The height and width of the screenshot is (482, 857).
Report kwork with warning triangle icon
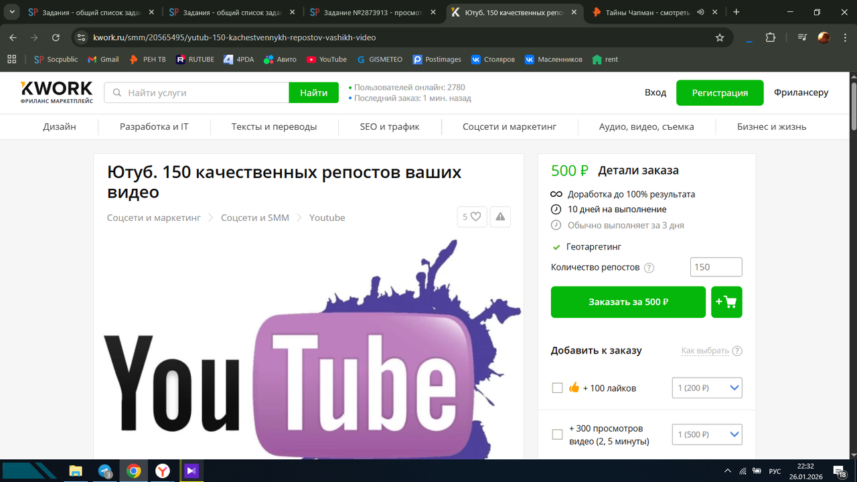(x=501, y=217)
